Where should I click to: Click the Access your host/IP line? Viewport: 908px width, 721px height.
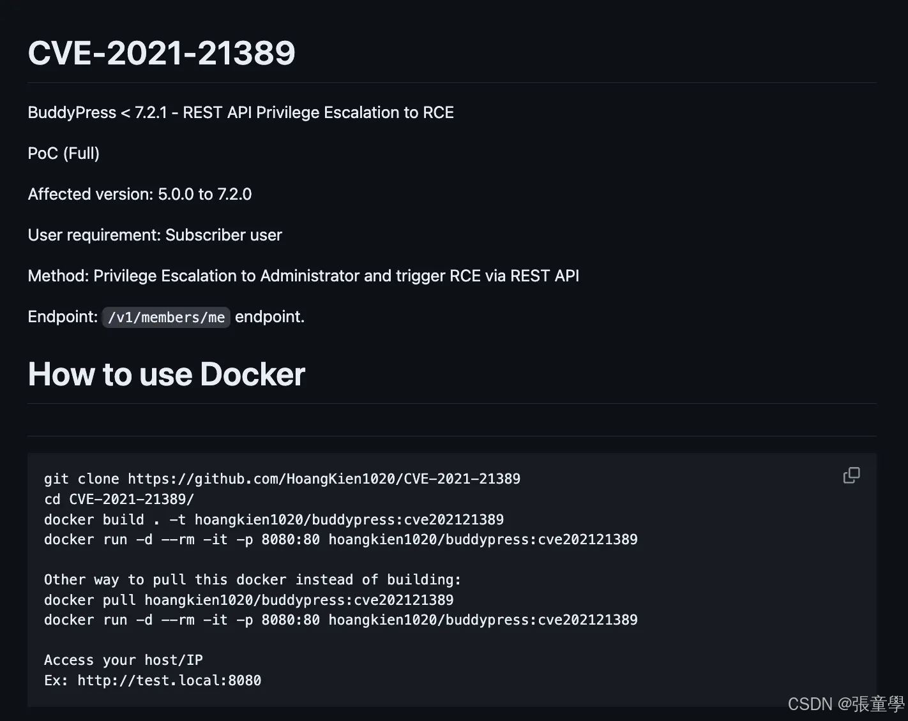(x=123, y=660)
